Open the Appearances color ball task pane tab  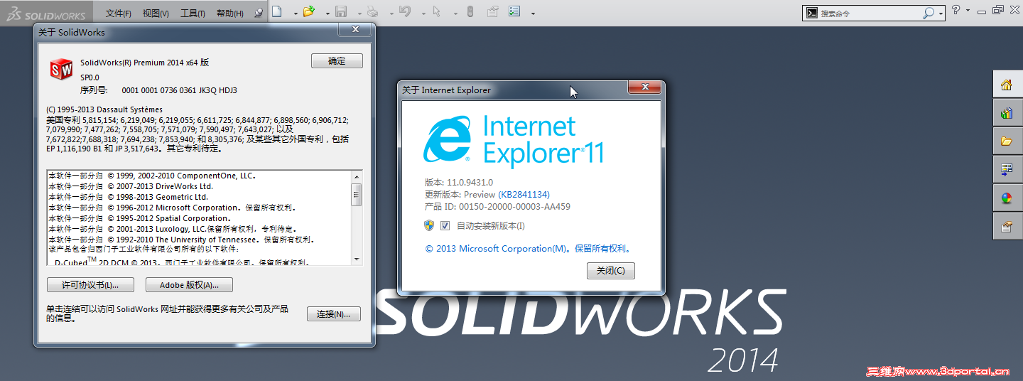(1007, 198)
